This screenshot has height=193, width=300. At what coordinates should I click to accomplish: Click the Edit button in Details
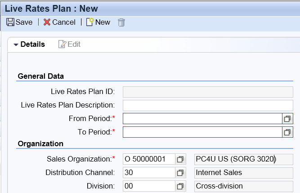(x=69, y=44)
